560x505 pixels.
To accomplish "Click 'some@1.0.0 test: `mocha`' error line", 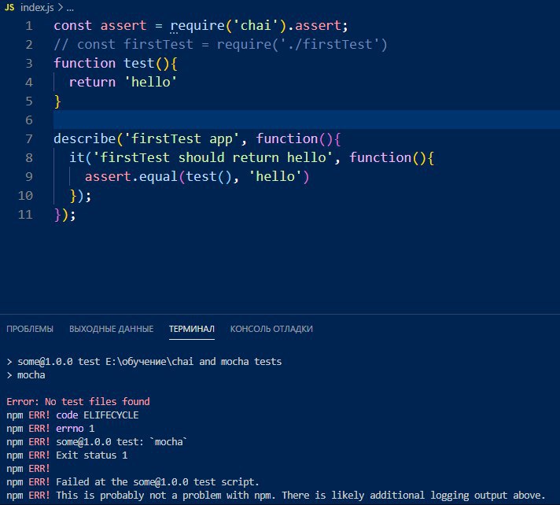I will pyautogui.click(x=121, y=442).
